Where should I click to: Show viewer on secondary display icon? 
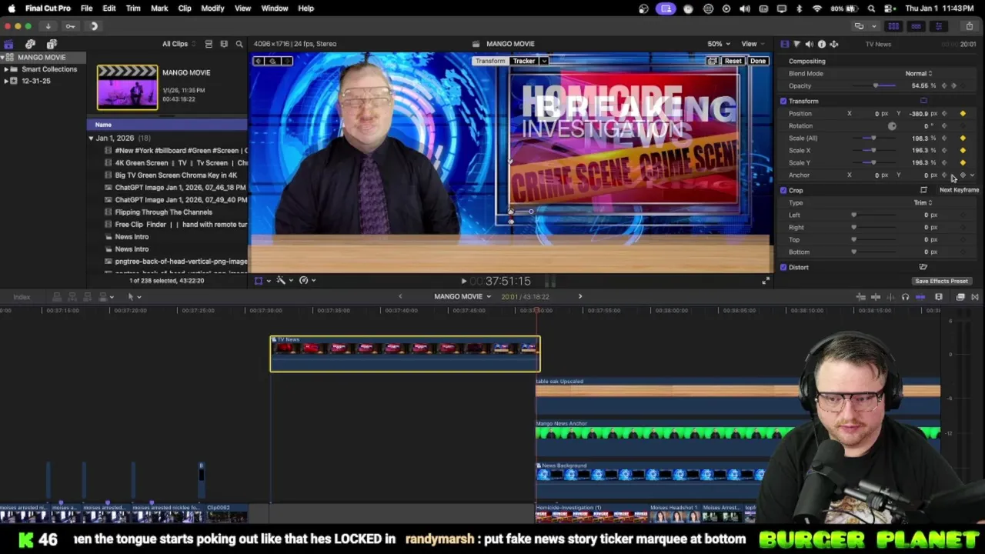pos(859,26)
